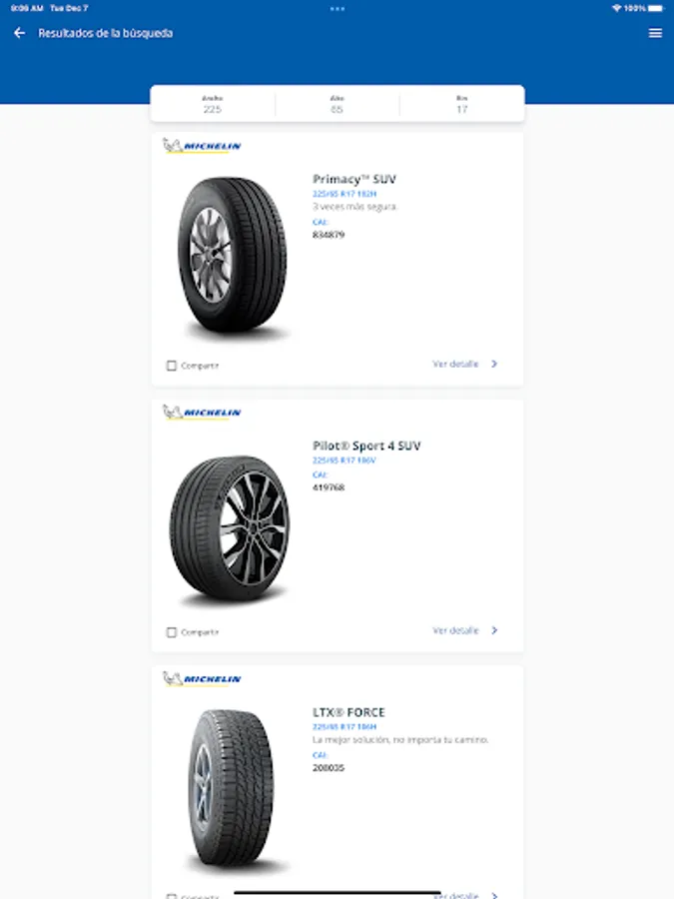Tap the Michelin logo on LTX FORCE card
The width and height of the screenshot is (674, 899).
[x=202, y=679]
